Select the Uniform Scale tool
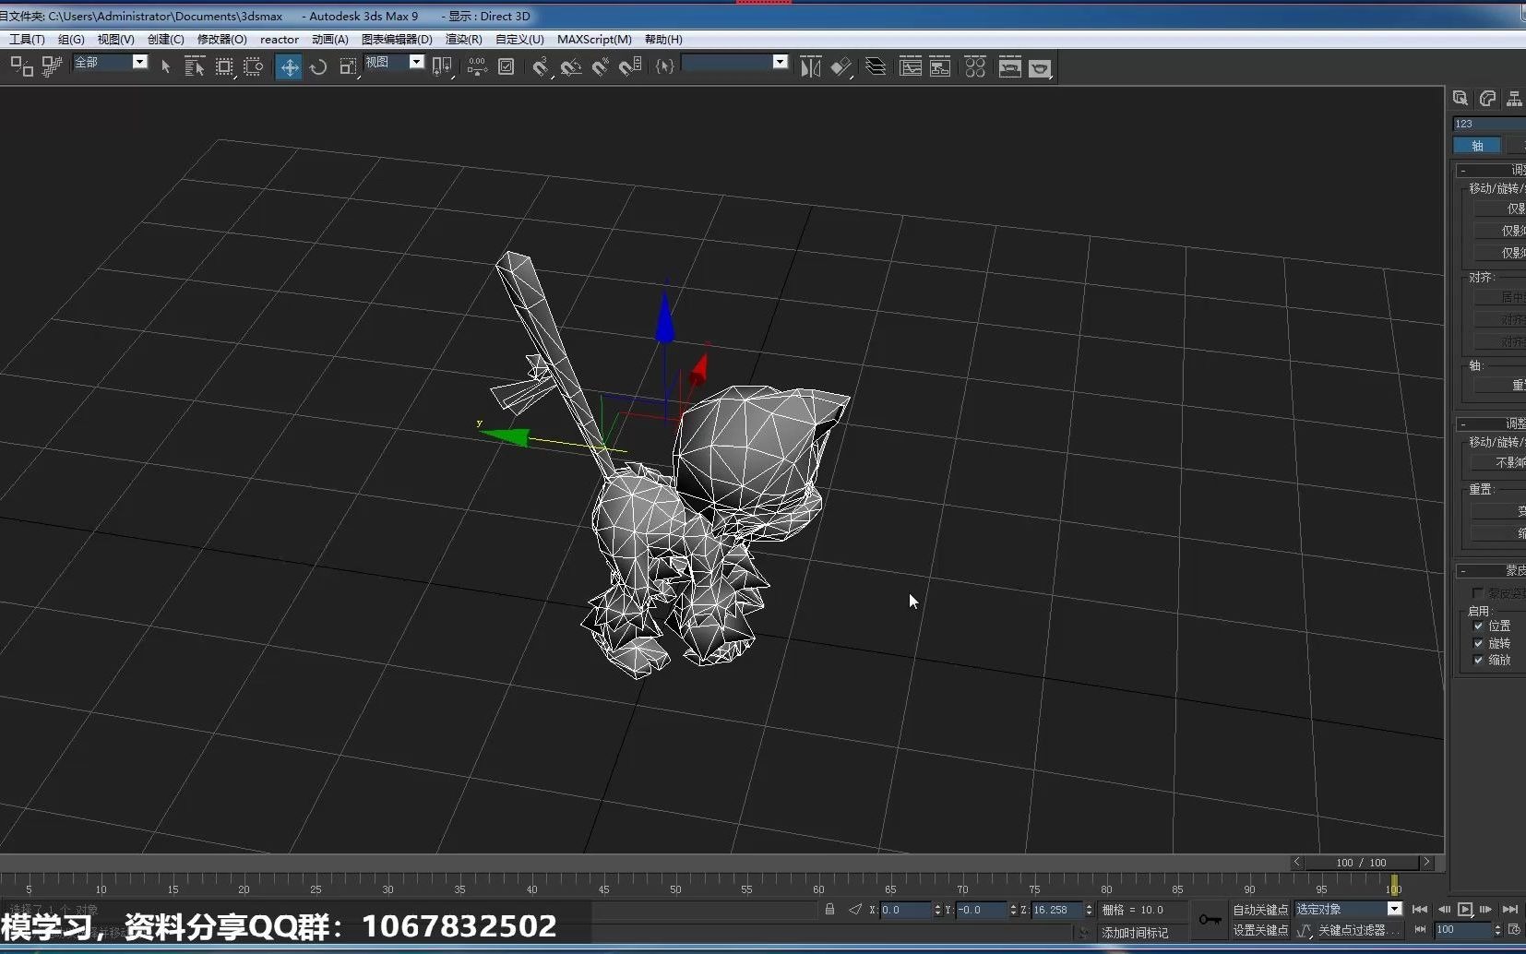Image resolution: width=1526 pixels, height=954 pixels. coord(348,66)
